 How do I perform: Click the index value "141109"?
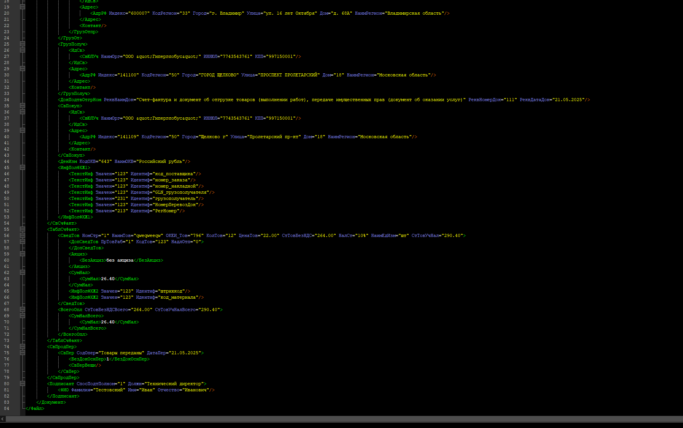128,137
